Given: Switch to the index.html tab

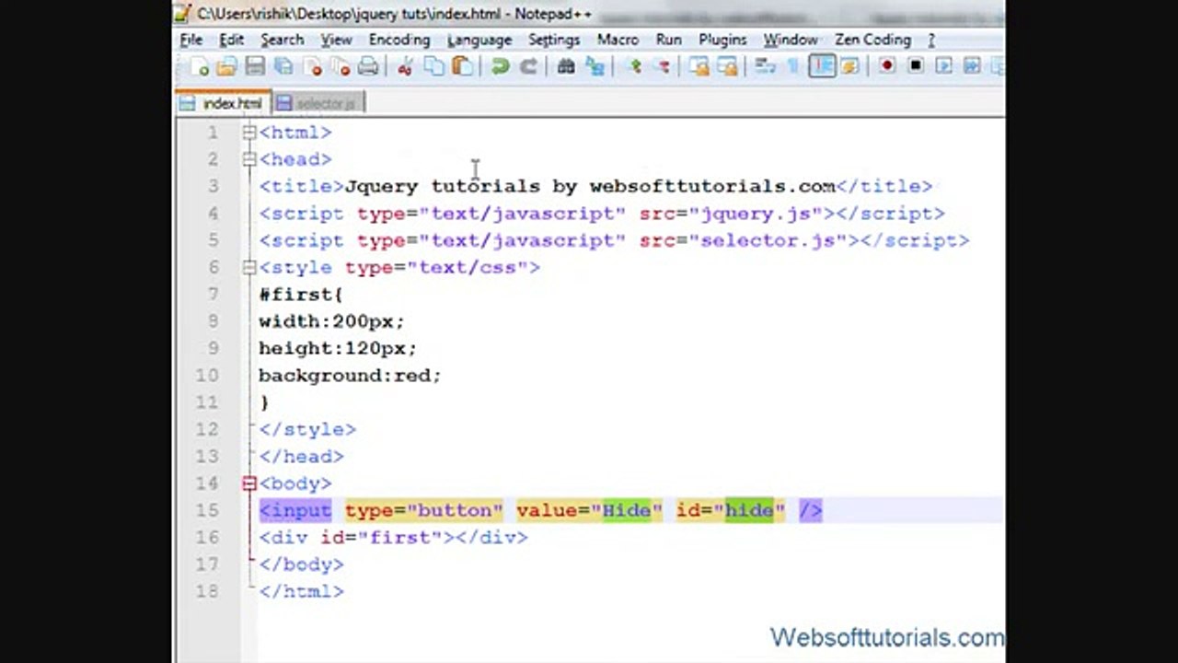Looking at the screenshot, I should coord(223,103).
